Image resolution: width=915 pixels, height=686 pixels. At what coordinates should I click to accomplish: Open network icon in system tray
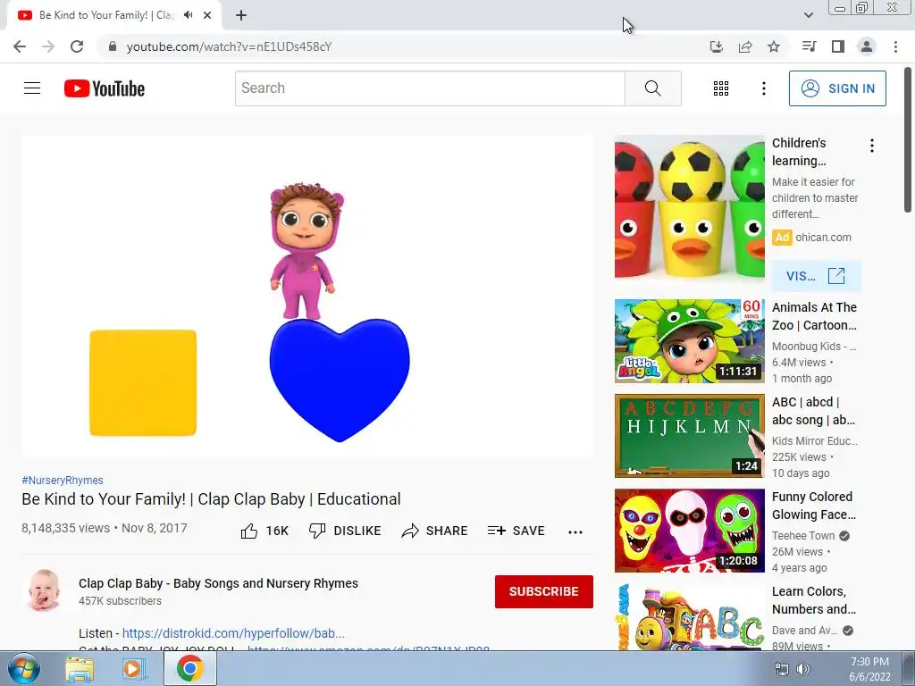781,669
